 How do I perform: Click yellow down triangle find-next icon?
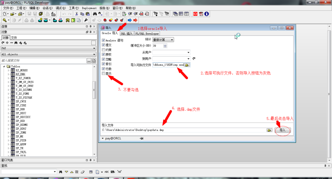click(66, 172)
